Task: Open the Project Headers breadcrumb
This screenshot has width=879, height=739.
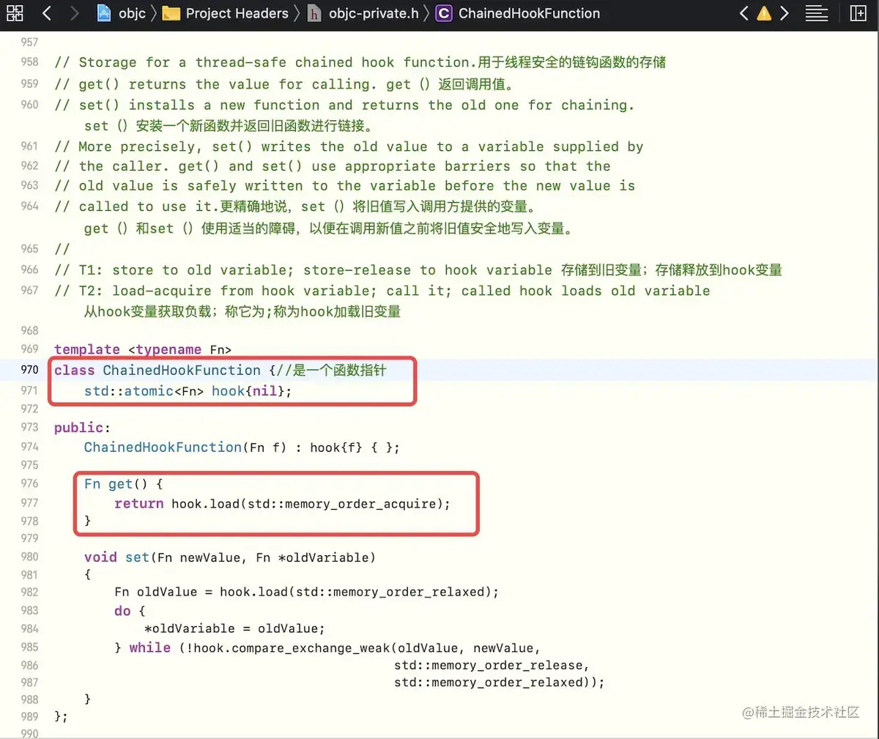Action: [x=237, y=13]
